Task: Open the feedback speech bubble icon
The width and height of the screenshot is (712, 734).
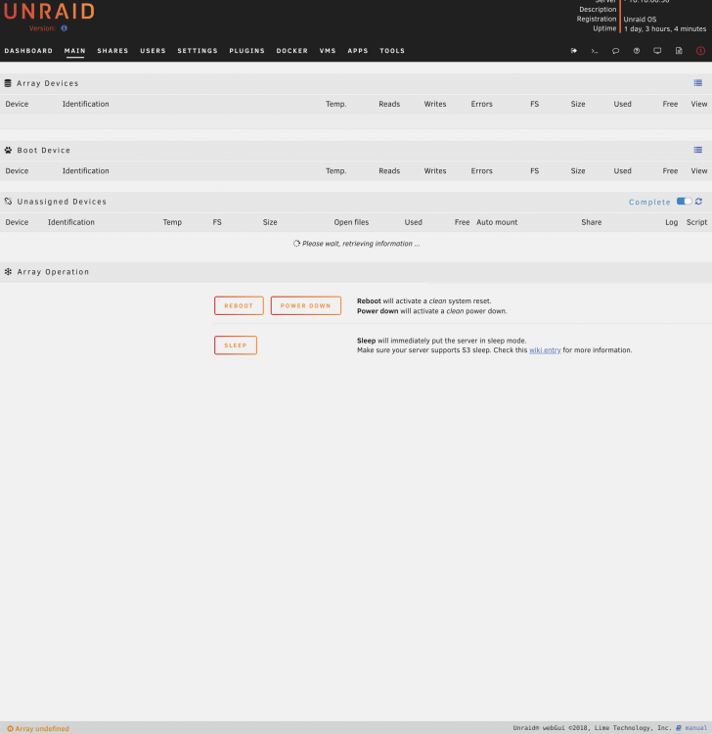Action: tap(615, 51)
